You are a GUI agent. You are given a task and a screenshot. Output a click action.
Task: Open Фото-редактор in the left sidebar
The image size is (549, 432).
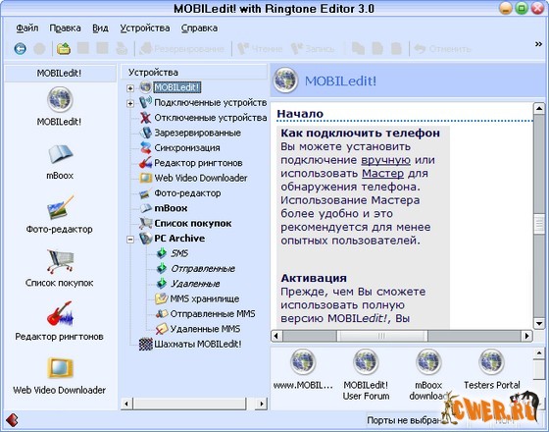(x=60, y=215)
